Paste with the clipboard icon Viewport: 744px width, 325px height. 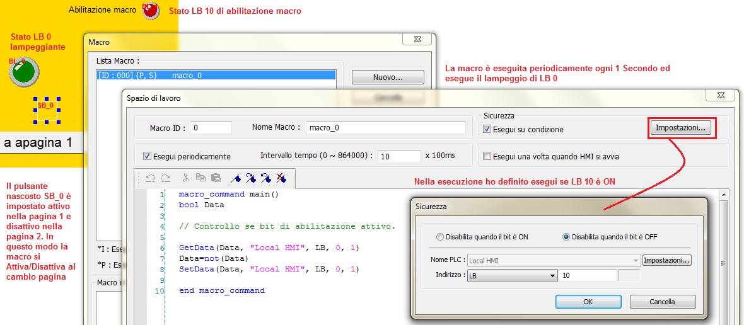[x=216, y=178]
